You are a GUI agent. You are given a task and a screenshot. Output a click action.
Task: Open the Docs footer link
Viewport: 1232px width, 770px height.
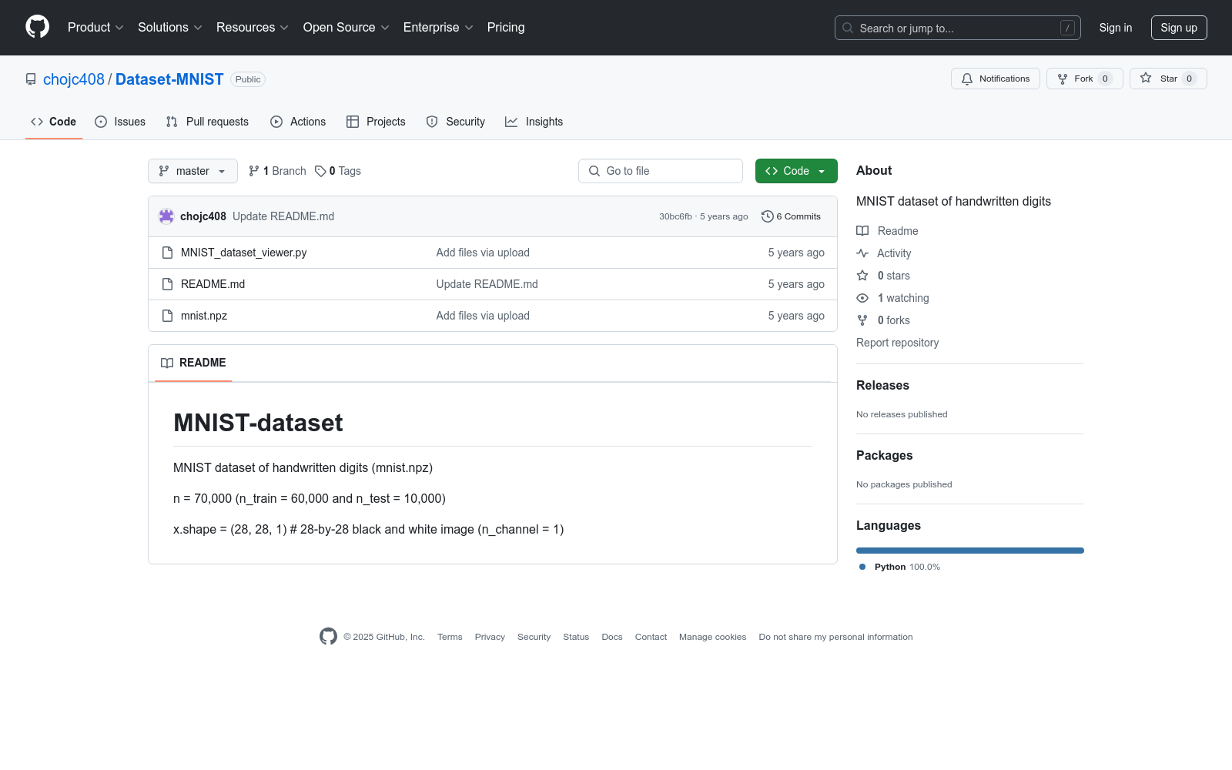click(612, 637)
